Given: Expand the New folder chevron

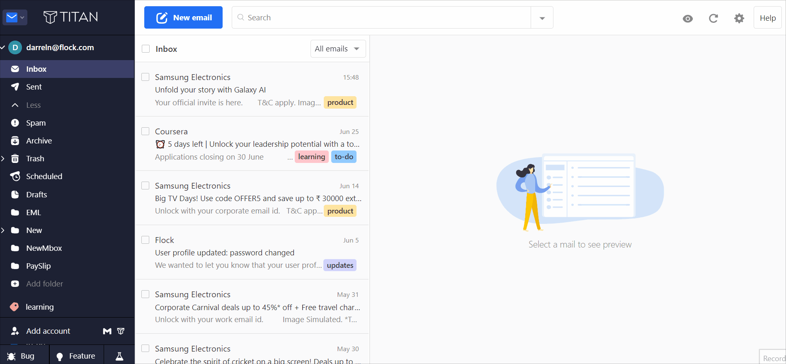Looking at the screenshot, I should (3, 230).
